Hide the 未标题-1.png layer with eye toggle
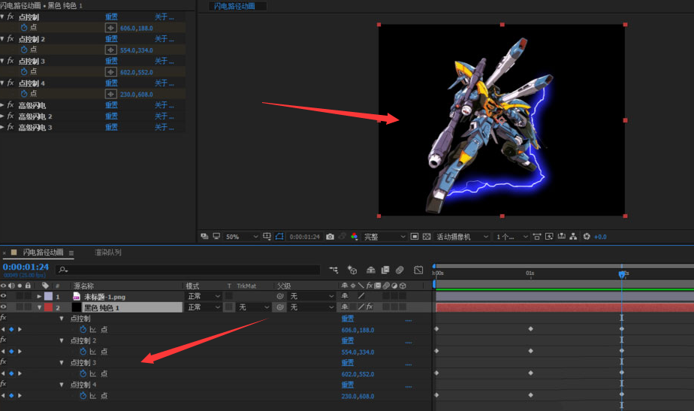The width and height of the screenshot is (694, 411). pos(4,297)
